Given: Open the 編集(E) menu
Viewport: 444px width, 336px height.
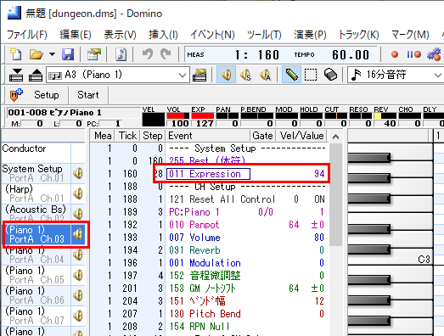Looking at the screenshot, I should point(76,35).
